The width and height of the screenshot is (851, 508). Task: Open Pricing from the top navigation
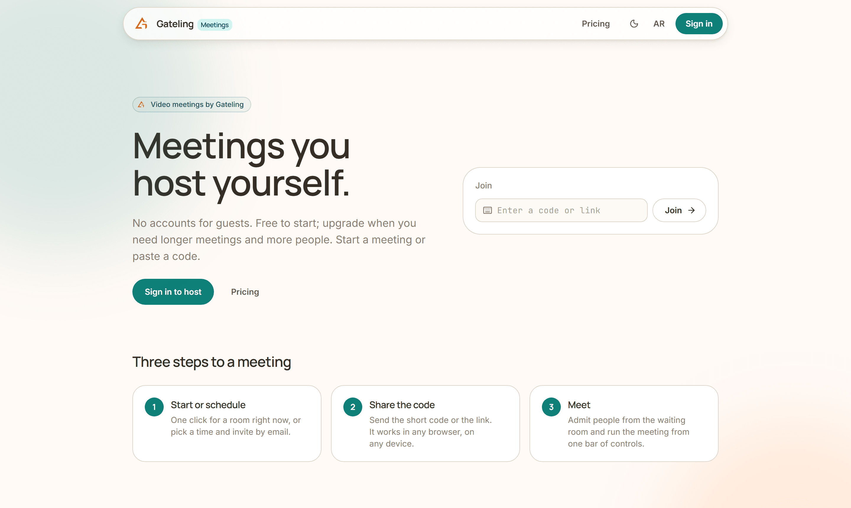click(595, 24)
